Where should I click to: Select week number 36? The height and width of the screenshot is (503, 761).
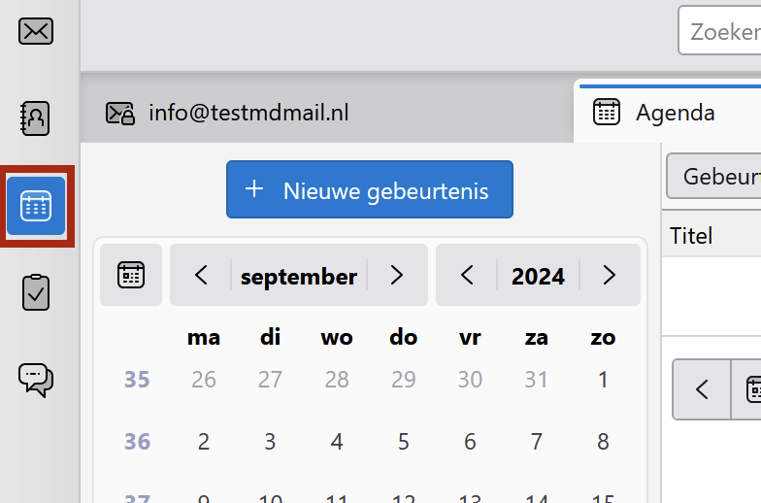[x=137, y=442]
